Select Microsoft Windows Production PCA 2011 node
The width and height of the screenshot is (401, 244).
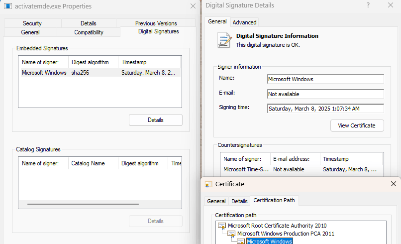286,234
